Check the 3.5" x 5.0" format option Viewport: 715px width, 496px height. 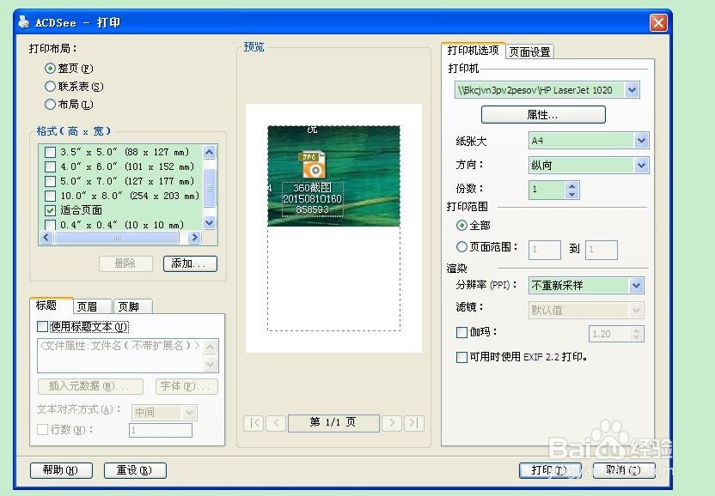point(50,152)
